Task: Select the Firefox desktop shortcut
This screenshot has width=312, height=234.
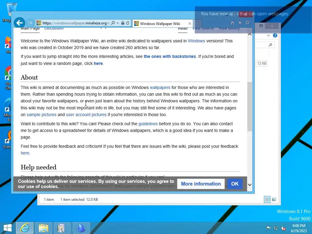Action: coord(7,45)
